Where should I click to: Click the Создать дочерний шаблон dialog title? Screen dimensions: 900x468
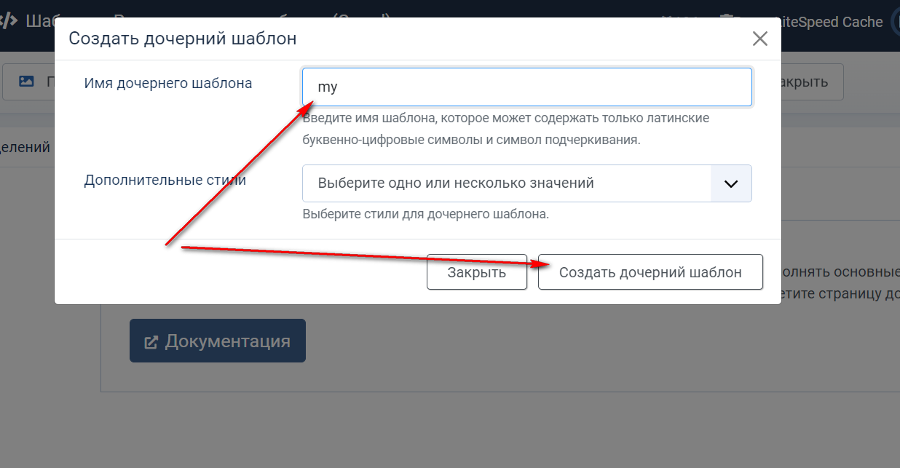pos(183,39)
